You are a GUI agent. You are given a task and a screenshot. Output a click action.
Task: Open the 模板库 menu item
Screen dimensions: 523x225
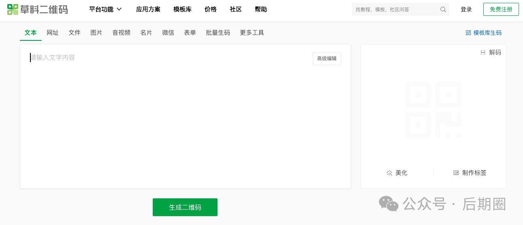182,9
